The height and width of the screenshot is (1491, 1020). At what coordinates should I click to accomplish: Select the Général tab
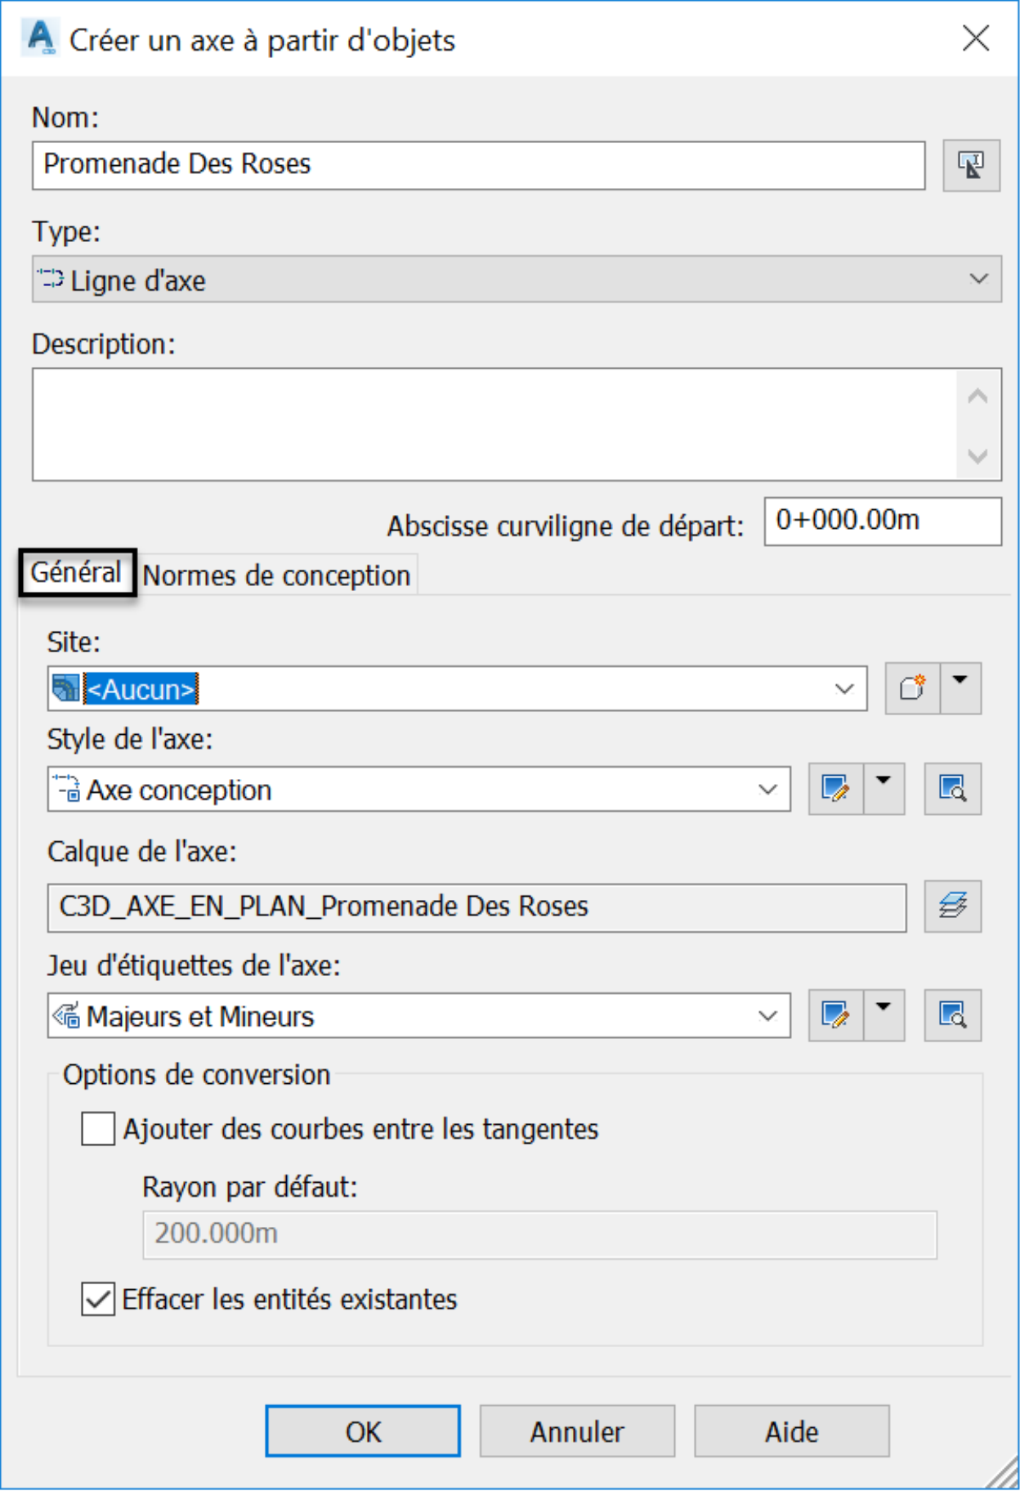pyautogui.click(x=77, y=572)
